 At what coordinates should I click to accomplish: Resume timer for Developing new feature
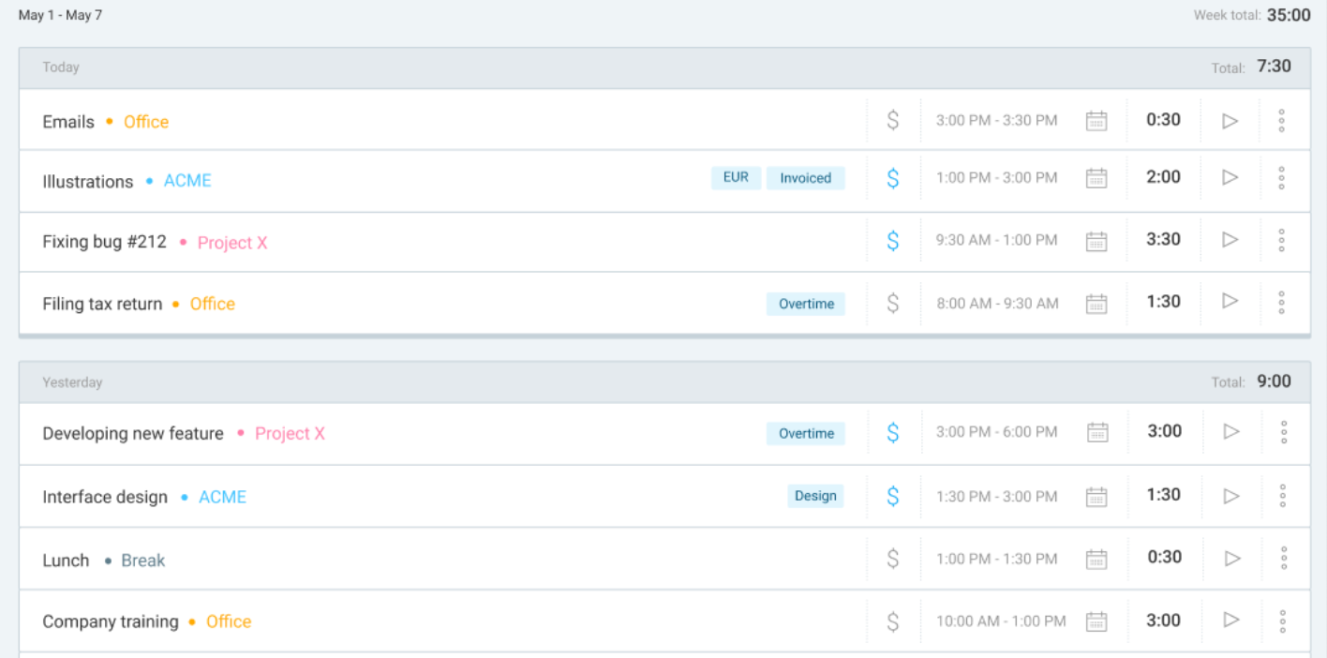coord(1231,431)
